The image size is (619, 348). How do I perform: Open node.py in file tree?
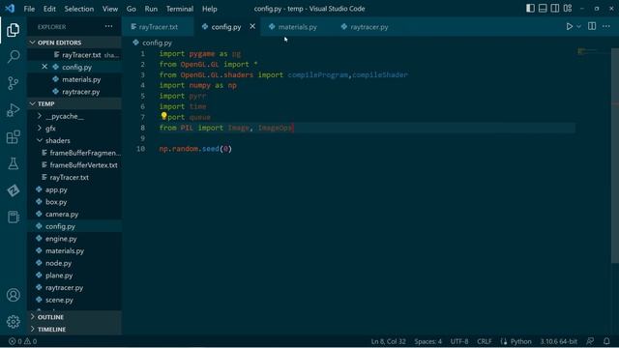click(74, 263)
